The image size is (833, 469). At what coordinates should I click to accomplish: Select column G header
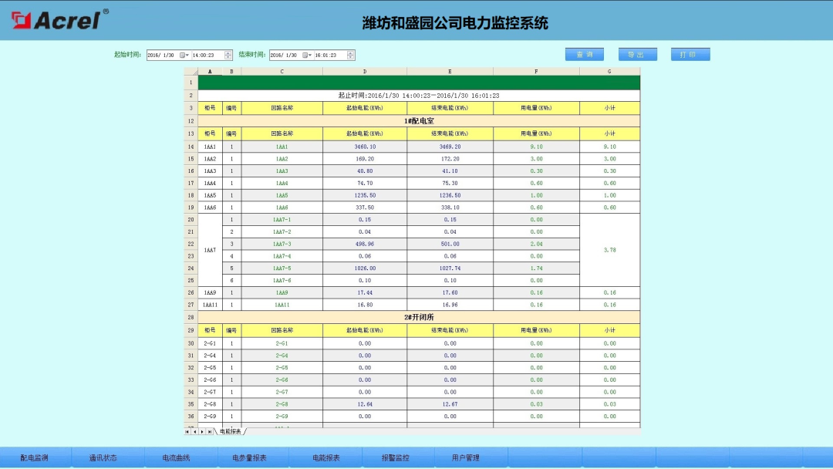tap(609, 72)
